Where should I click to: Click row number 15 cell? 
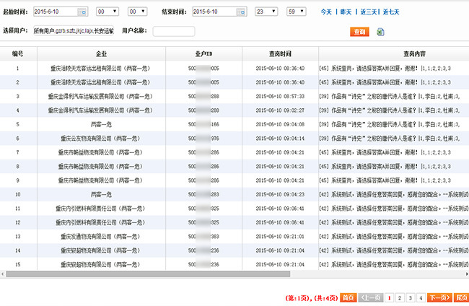click(17, 264)
